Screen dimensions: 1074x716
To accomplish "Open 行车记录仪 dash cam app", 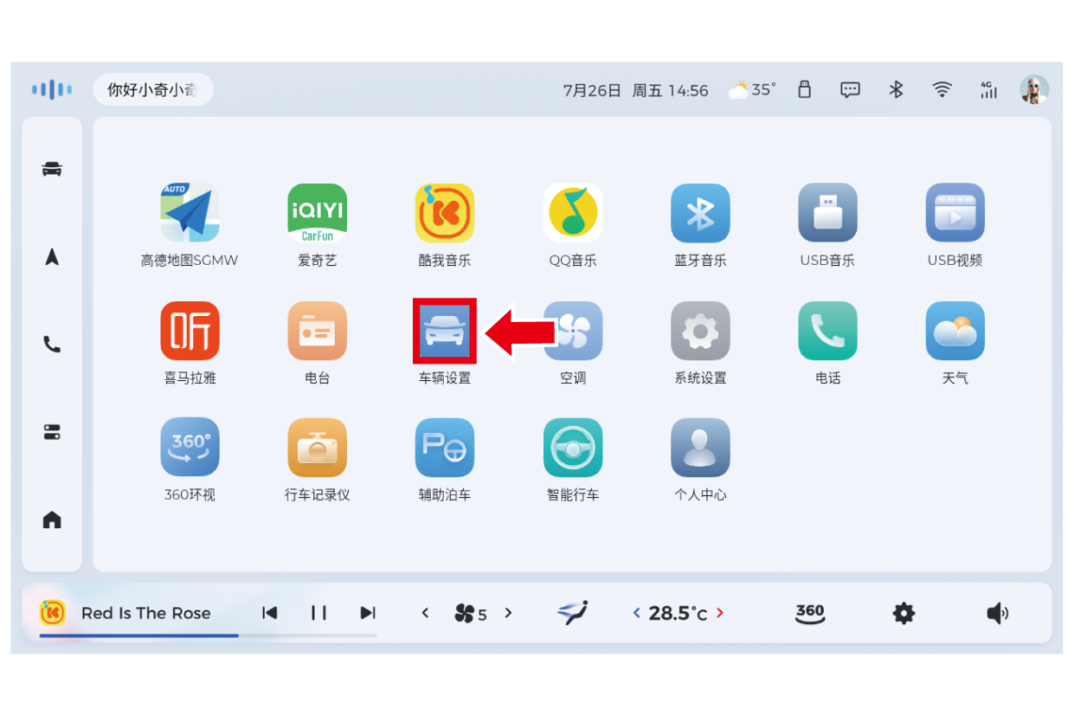I will 318,448.
